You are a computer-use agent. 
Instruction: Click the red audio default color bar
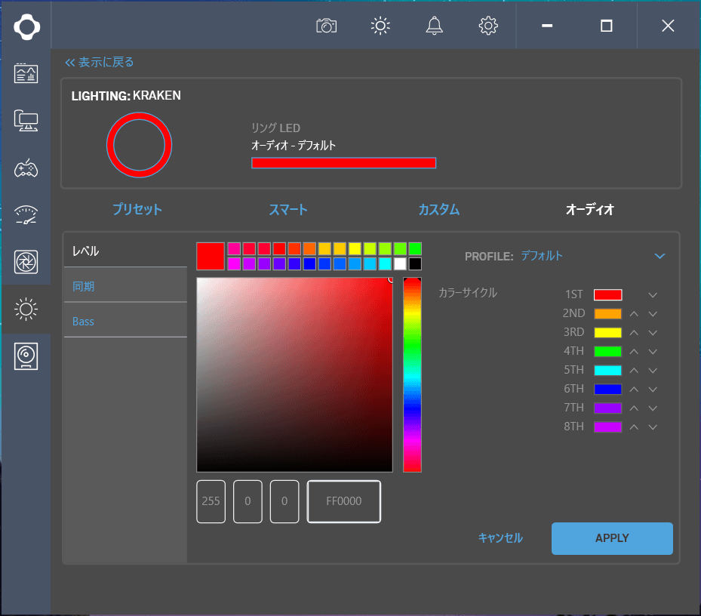point(344,163)
